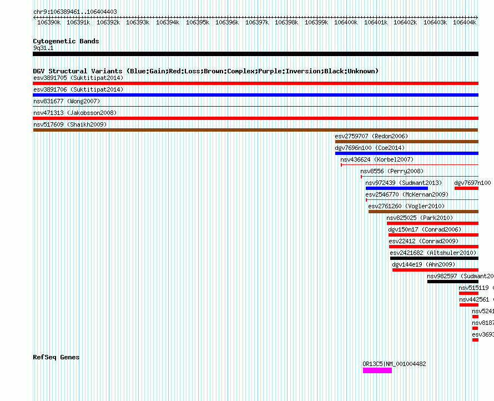Open variant nsv471313 (Jakobsson2008) label
Viewport: 494px width, 401px height.
(75, 113)
